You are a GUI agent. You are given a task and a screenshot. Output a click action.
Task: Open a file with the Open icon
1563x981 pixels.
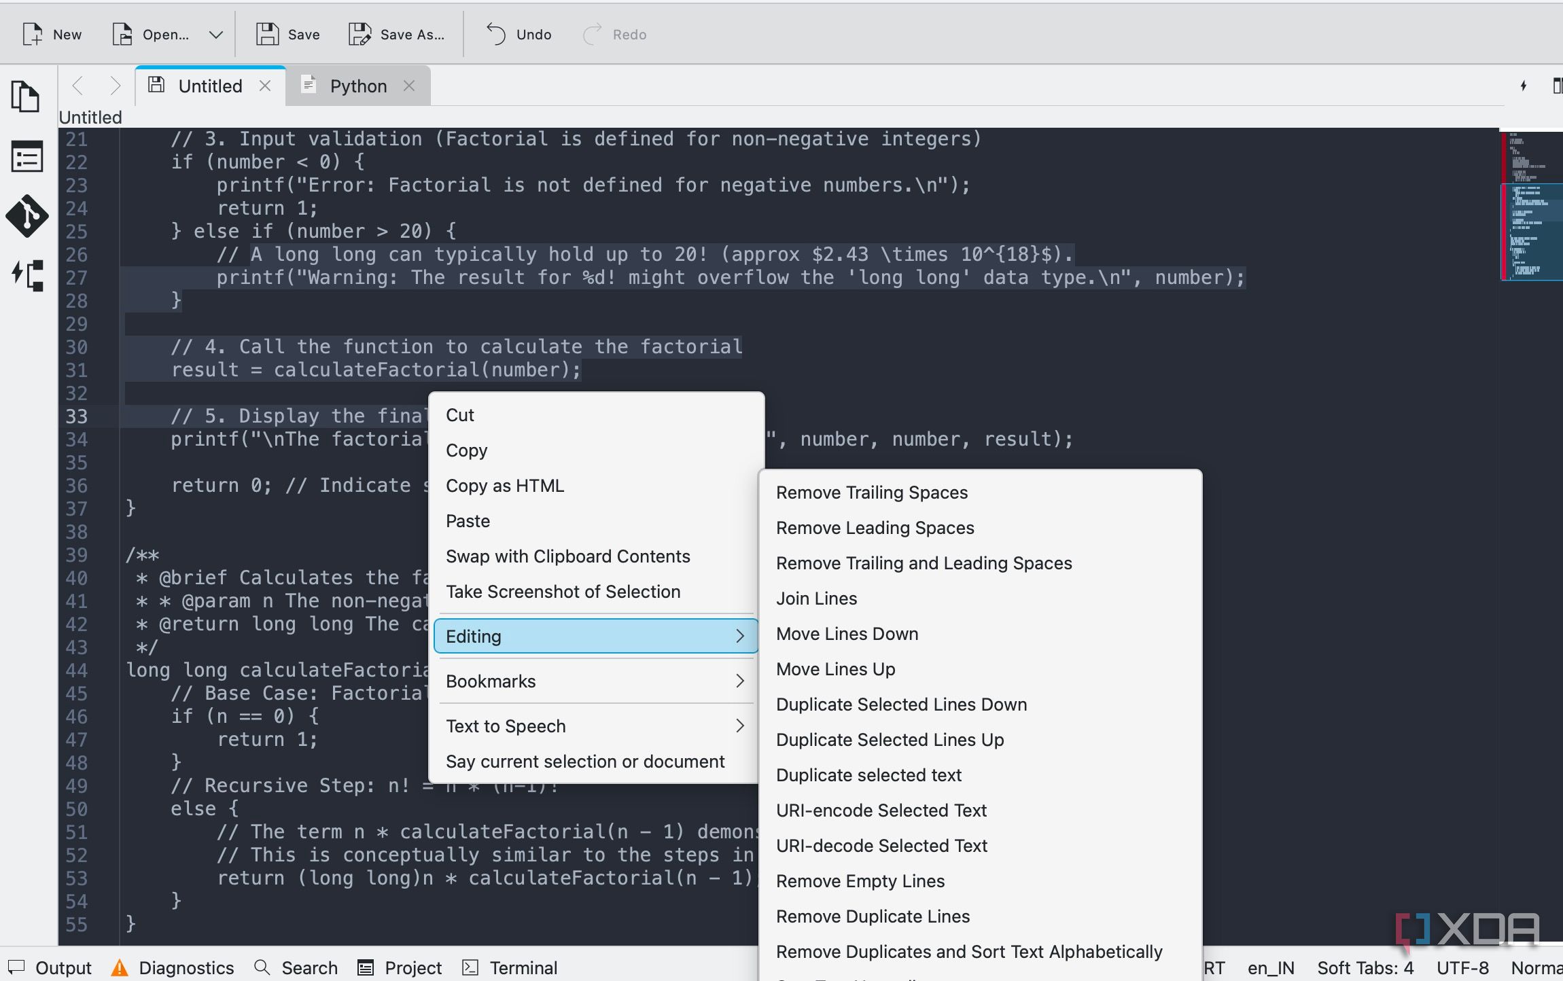point(122,34)
